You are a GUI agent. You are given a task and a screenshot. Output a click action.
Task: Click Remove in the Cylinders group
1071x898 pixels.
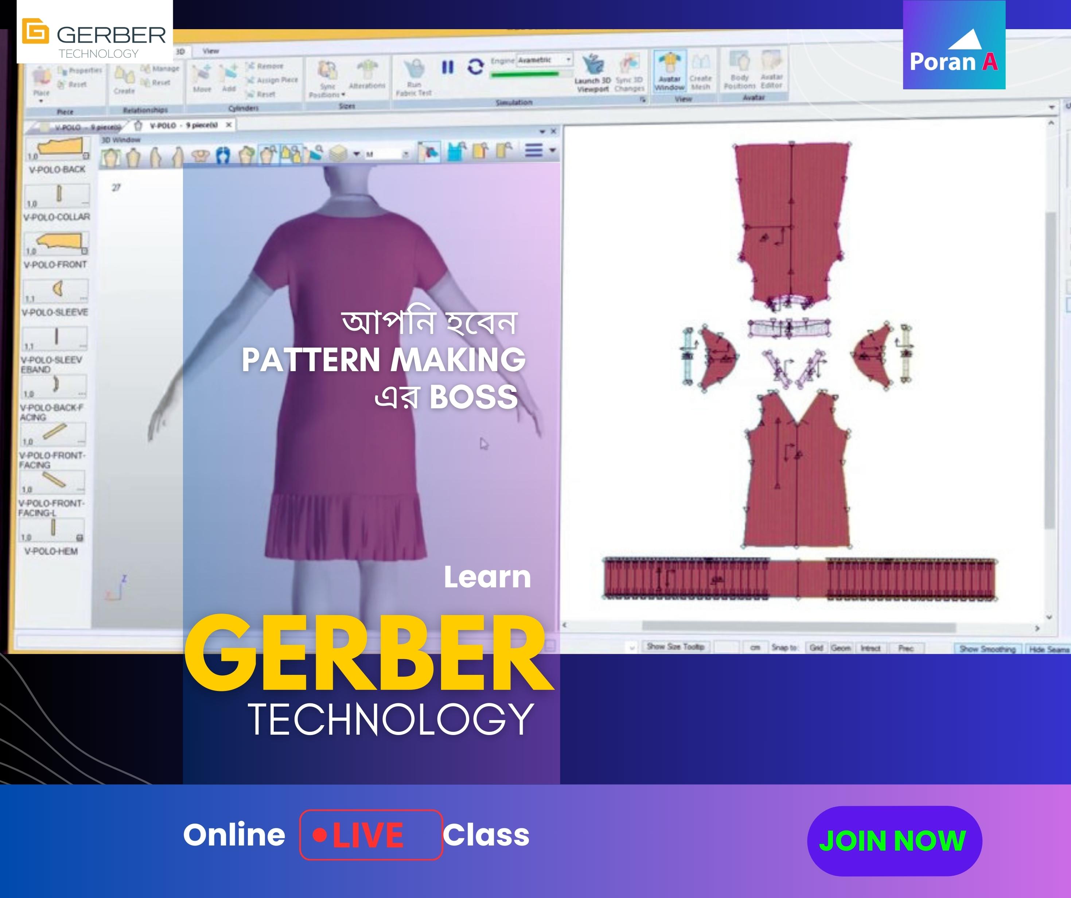[x=264, y=66]
